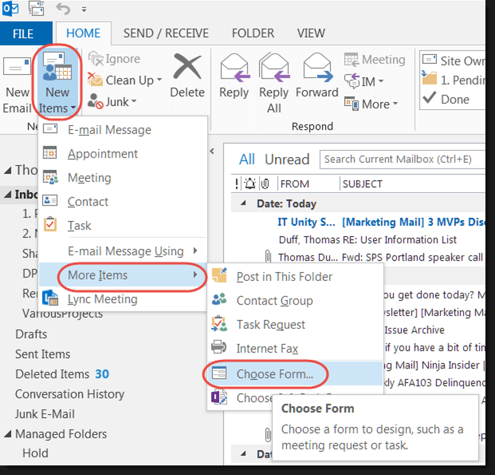Viewport: 495px width, 475px height.
Task: Open the More Items submenu
Action: pyautogui.click(x=123, y=275)
